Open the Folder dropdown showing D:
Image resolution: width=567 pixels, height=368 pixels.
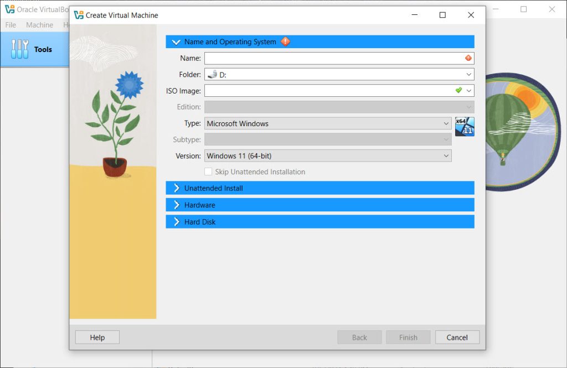pos(339,75)
